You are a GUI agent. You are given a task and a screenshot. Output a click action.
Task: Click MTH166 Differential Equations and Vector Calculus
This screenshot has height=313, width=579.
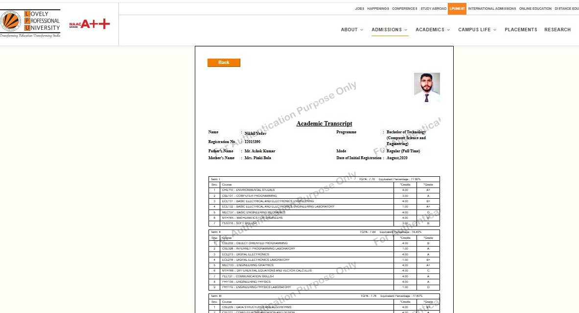(x=324, y=271)
